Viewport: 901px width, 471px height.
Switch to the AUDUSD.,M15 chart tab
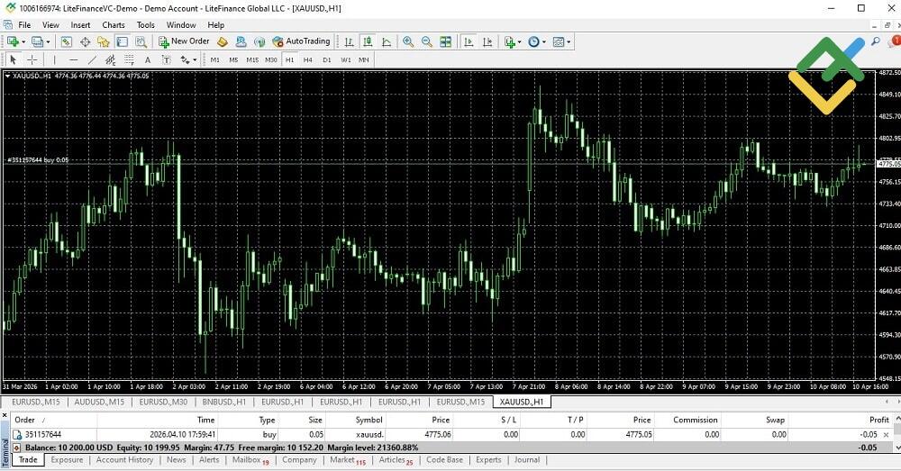99,402
